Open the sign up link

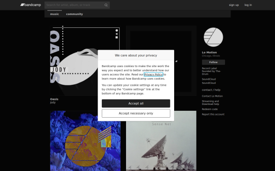tap(234, 5)
